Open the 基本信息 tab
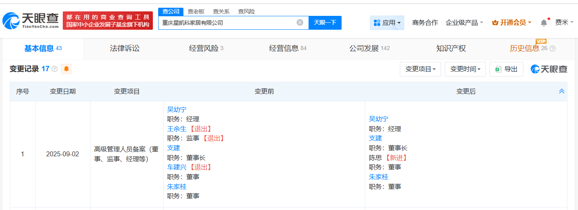Viewport: 578px width, 210px height. (43, 48)
